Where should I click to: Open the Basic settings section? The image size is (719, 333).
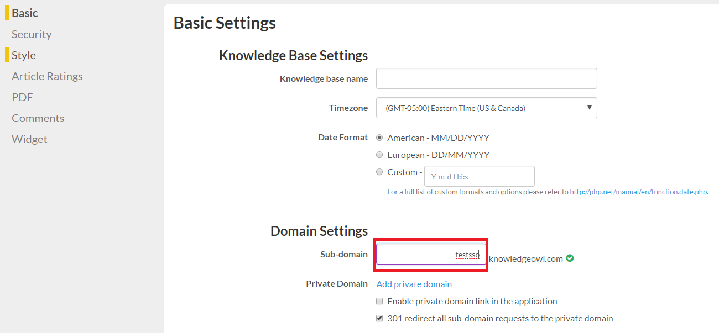pos(25,13)
